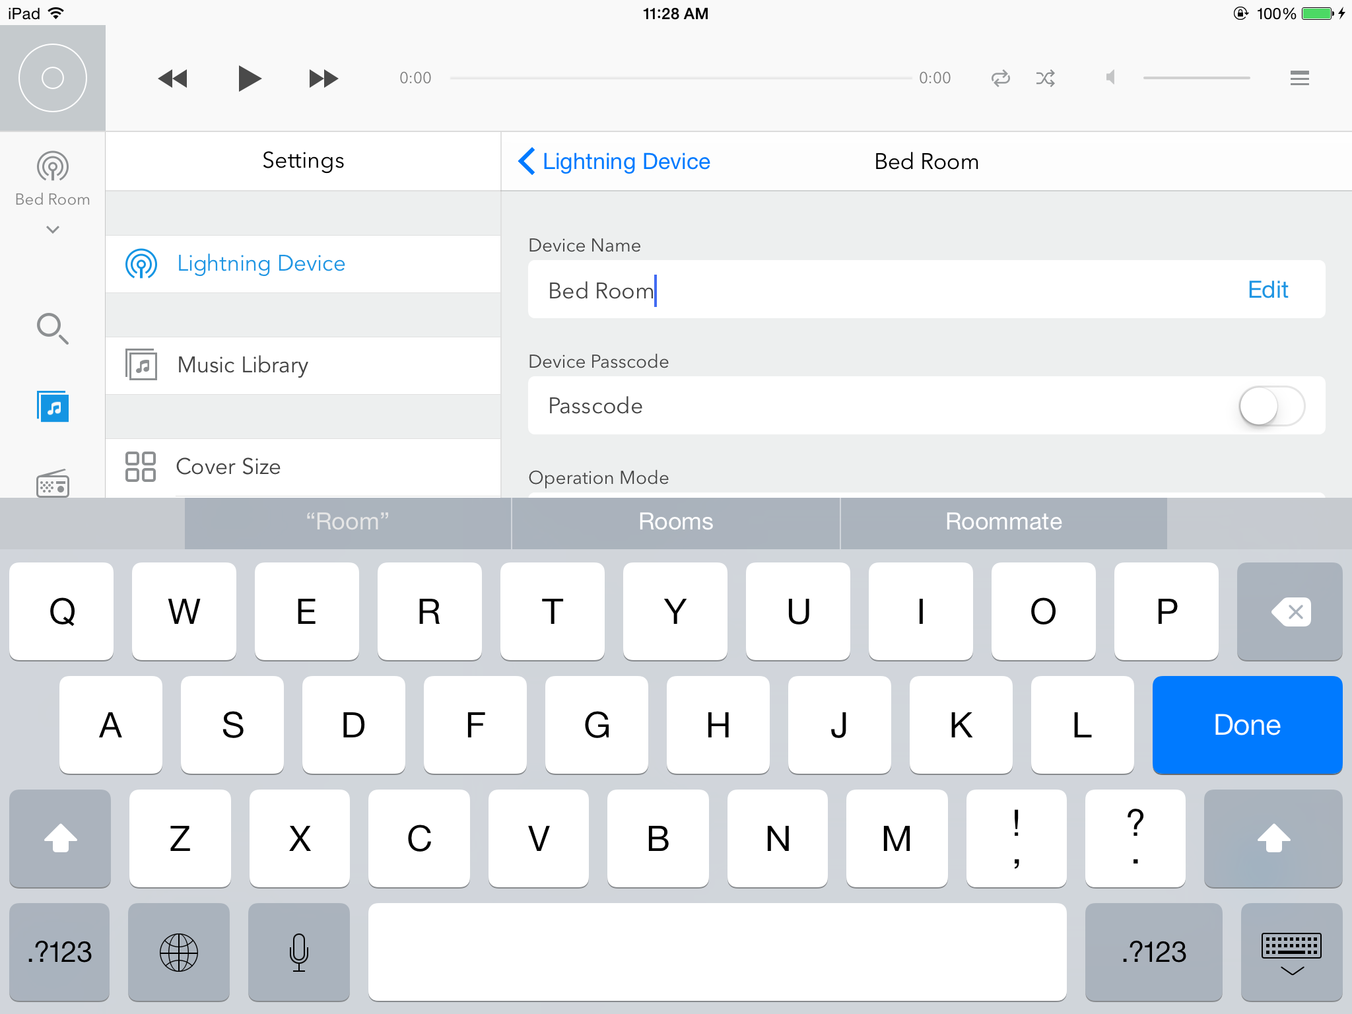Adjust the volume slider
This screenshot has width=1352, height=1014.
point(1196,78)
